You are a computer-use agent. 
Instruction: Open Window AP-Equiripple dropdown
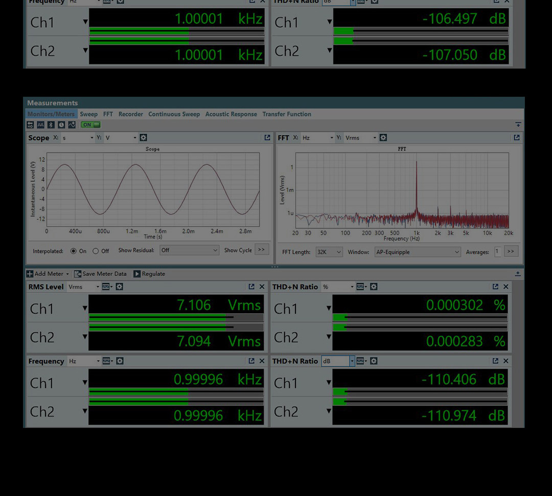tap(418, 252)
